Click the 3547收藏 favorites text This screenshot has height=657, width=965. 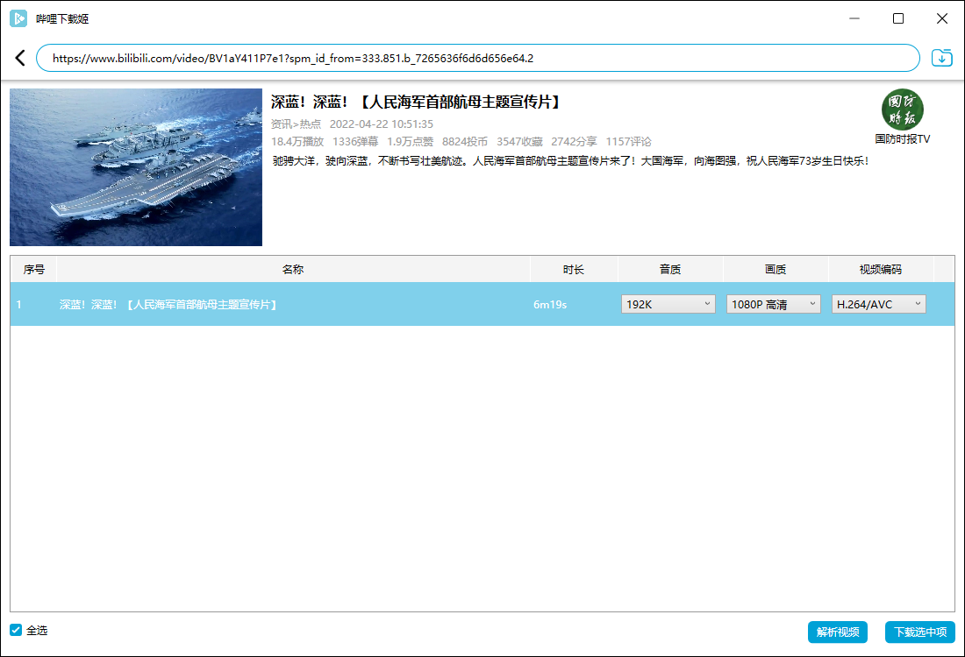click(x=519, y=141)
